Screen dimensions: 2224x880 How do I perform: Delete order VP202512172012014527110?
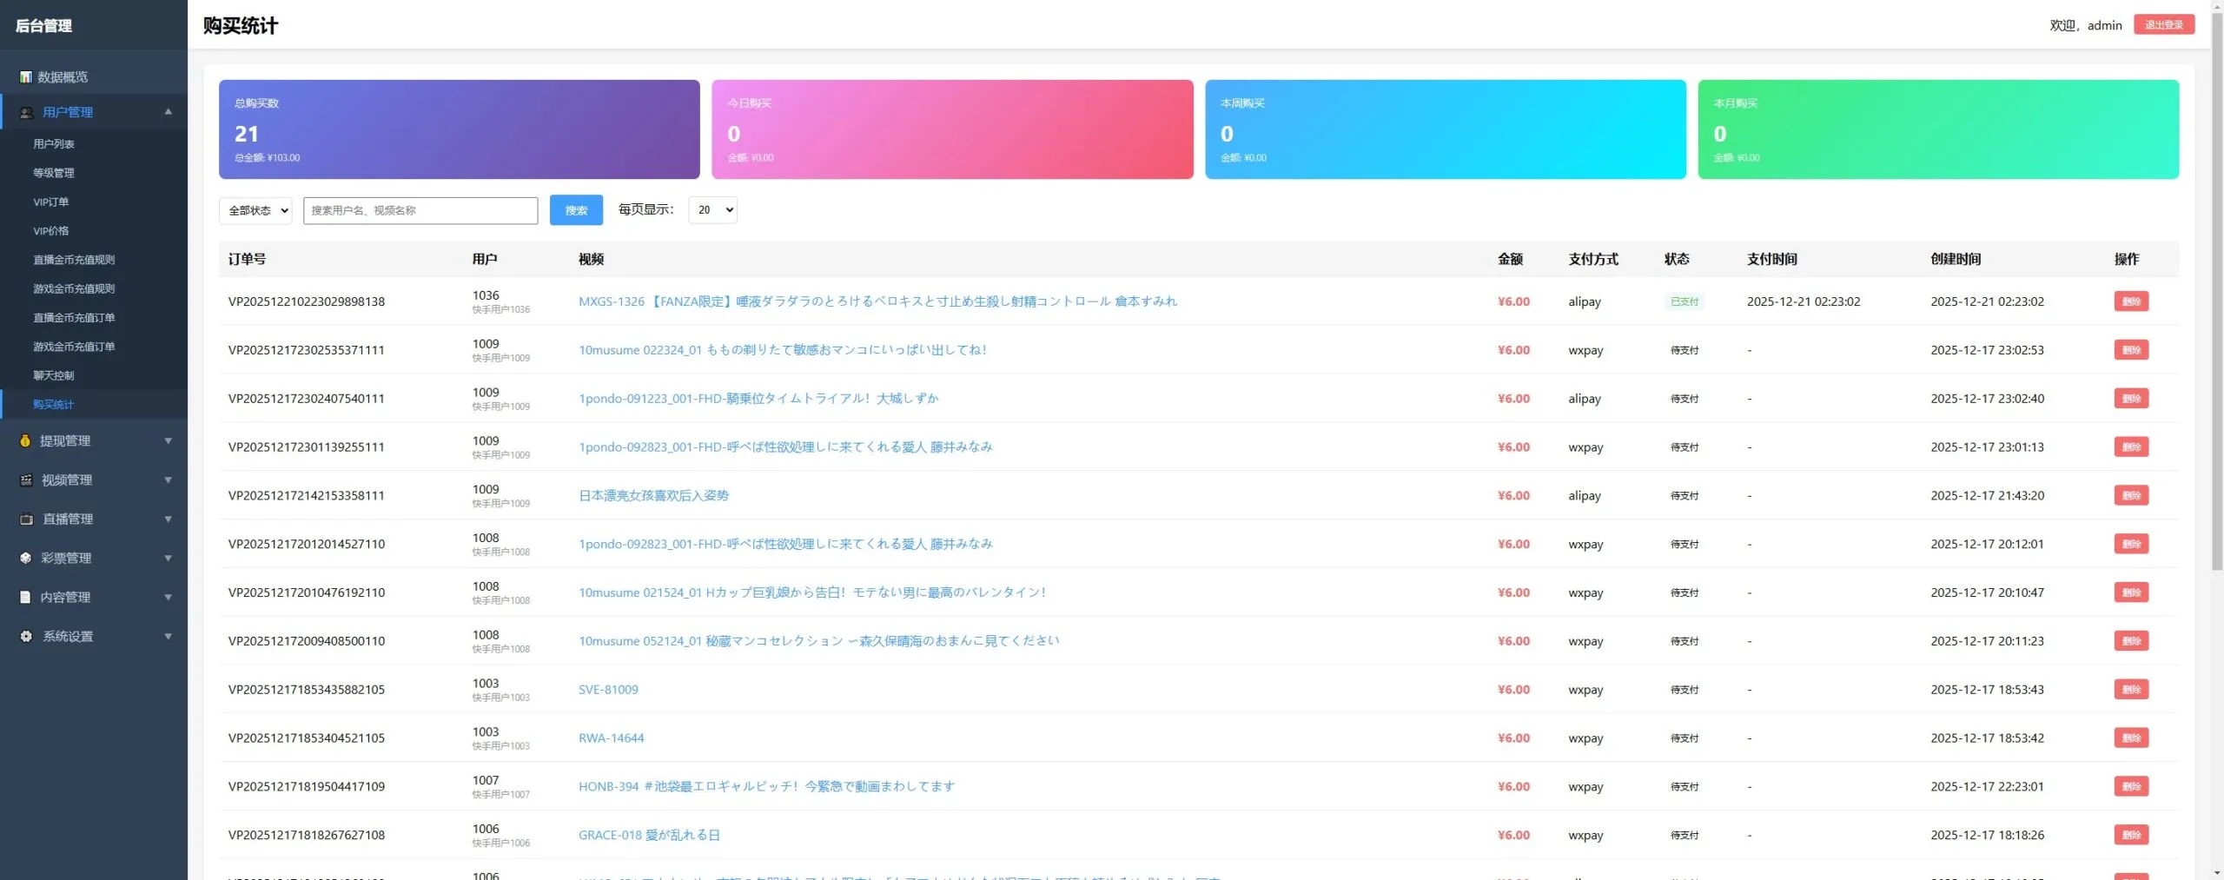tap(2131, 544)
